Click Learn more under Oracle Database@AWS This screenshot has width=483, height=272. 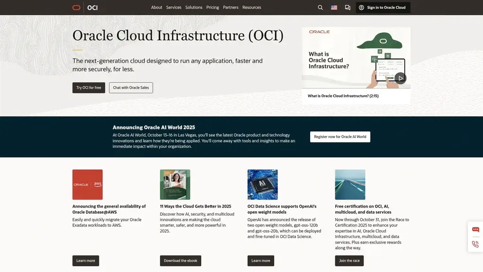pyautogui.click(x=86, y=261)
